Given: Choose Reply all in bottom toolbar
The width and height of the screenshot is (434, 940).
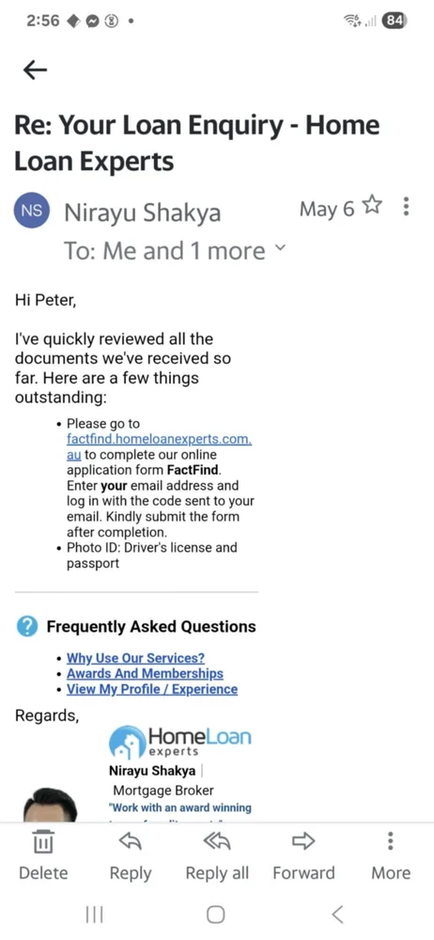Looking at the screenshot, I should (217, 854).
